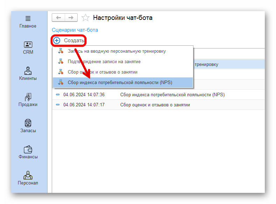
Task: Open the Продажи section
Action: [x=28, y=100]
